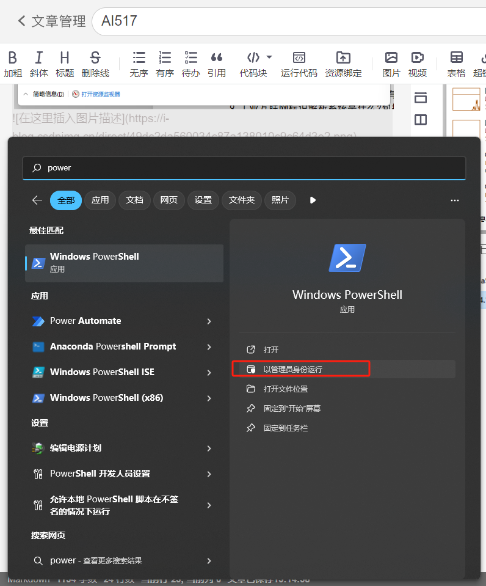Insert a code block (代码块)
Image resolution: width=486 pixels, height=586 pixels.
pyautogui.click(x=253, y=64)
